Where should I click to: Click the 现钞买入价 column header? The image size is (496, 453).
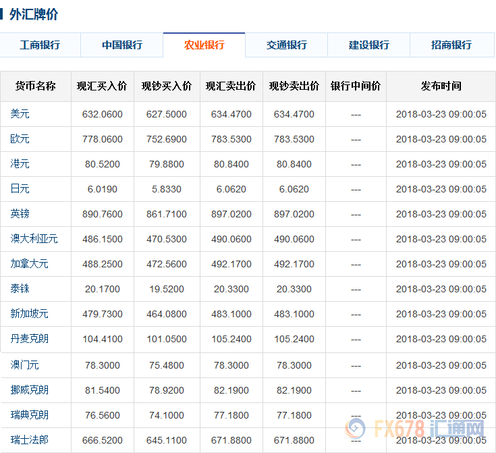167,86
